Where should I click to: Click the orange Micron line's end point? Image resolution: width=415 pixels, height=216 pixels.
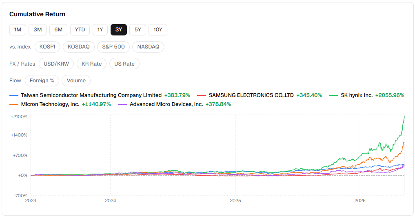pos(404,143)
